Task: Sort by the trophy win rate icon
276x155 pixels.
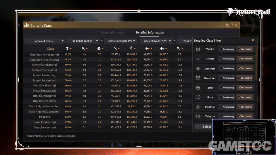Action: (67, 49)
